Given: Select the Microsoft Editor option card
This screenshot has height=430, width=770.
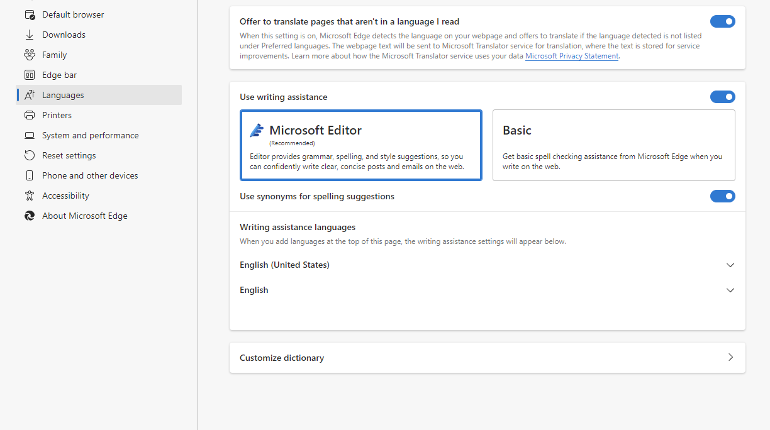Looking at the screenshot, I should [x=361, y=145].
